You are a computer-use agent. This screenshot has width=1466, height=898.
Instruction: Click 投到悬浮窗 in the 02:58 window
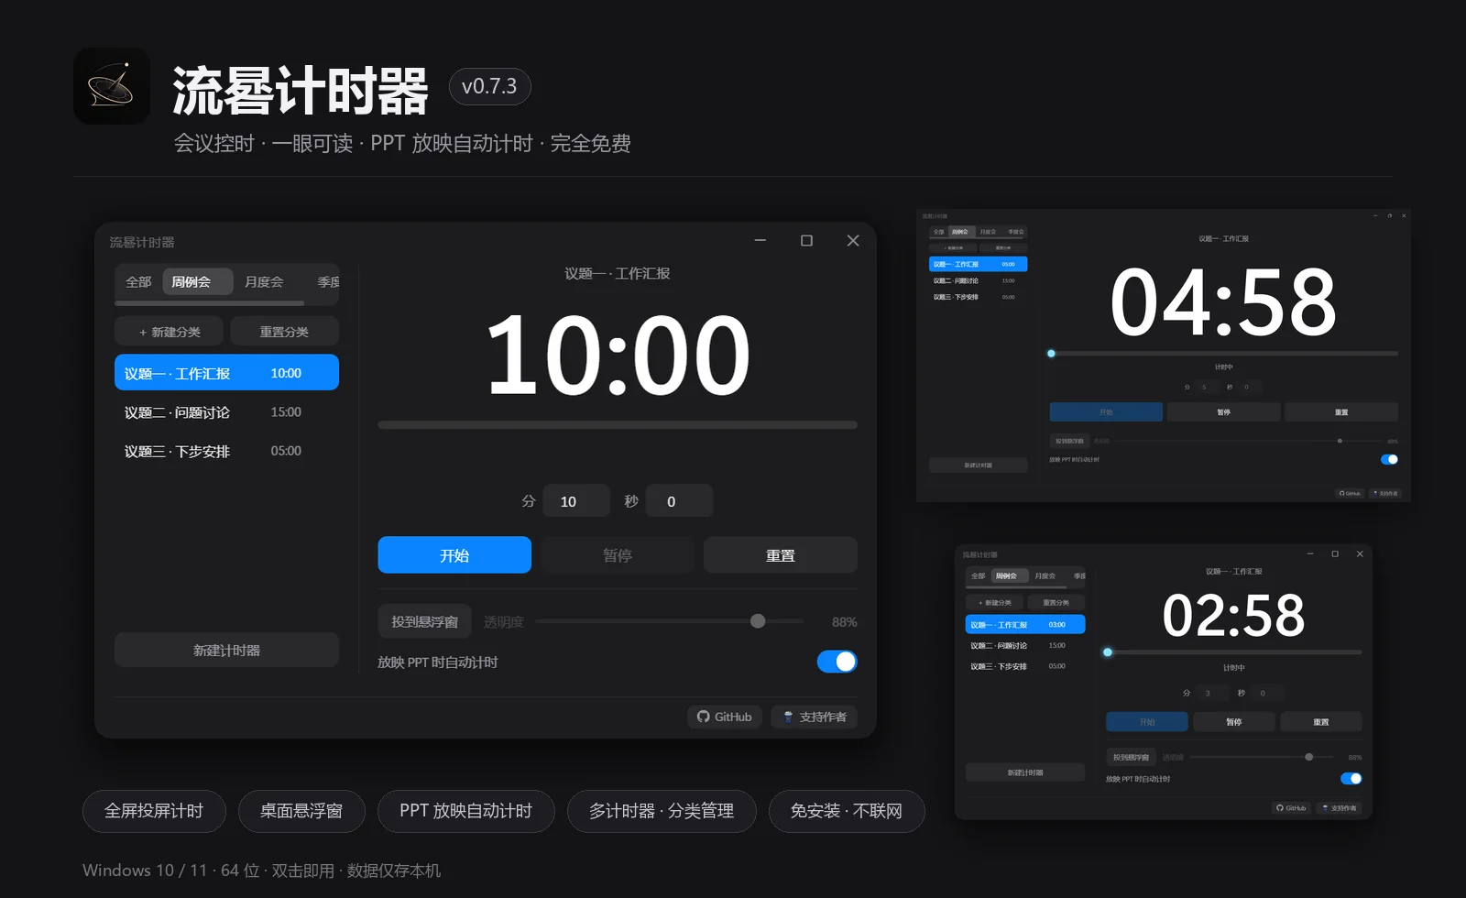pos(1131,757)
